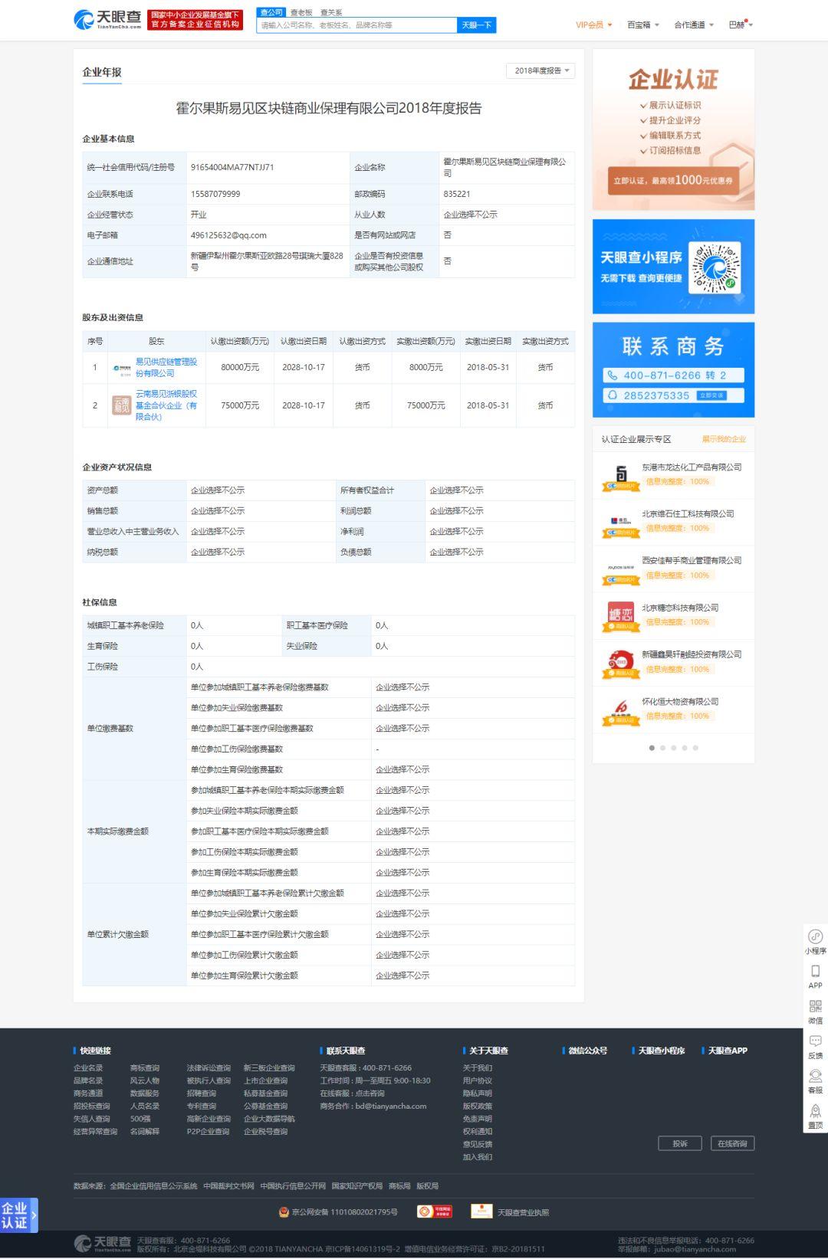Click the 展示我的企业 link
The width and height of the screenshot is (828, 1259).
coord(724,439)
